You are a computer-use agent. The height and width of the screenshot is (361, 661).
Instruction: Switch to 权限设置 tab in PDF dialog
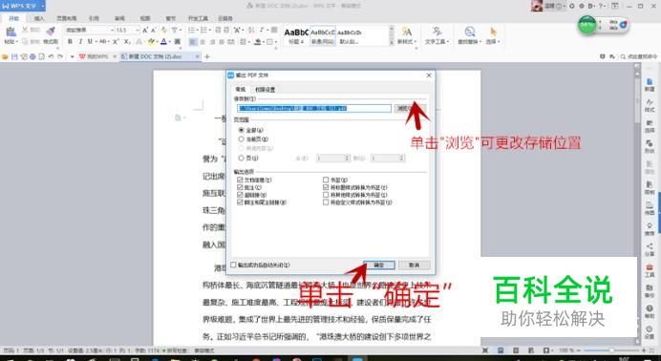[x=266, y=90]
